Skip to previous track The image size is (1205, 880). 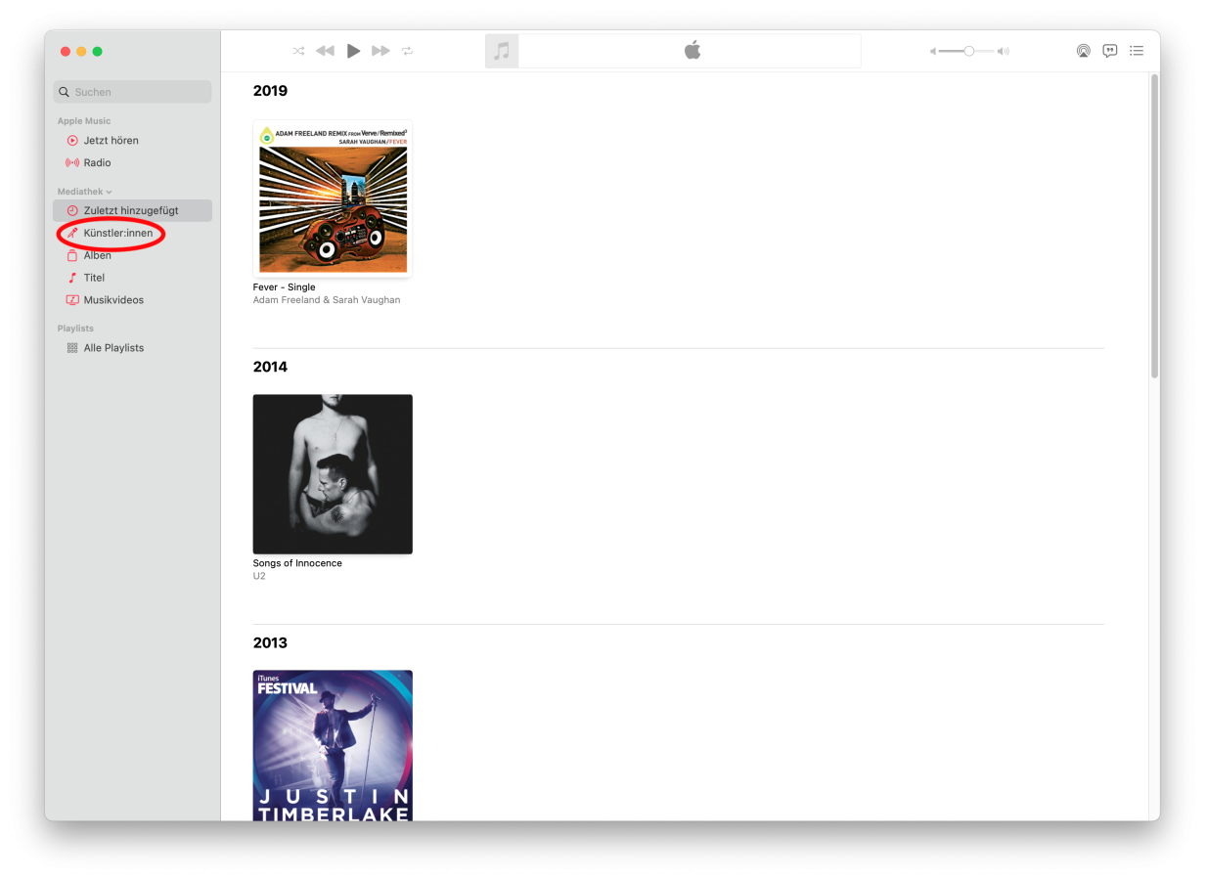[325, 51]
